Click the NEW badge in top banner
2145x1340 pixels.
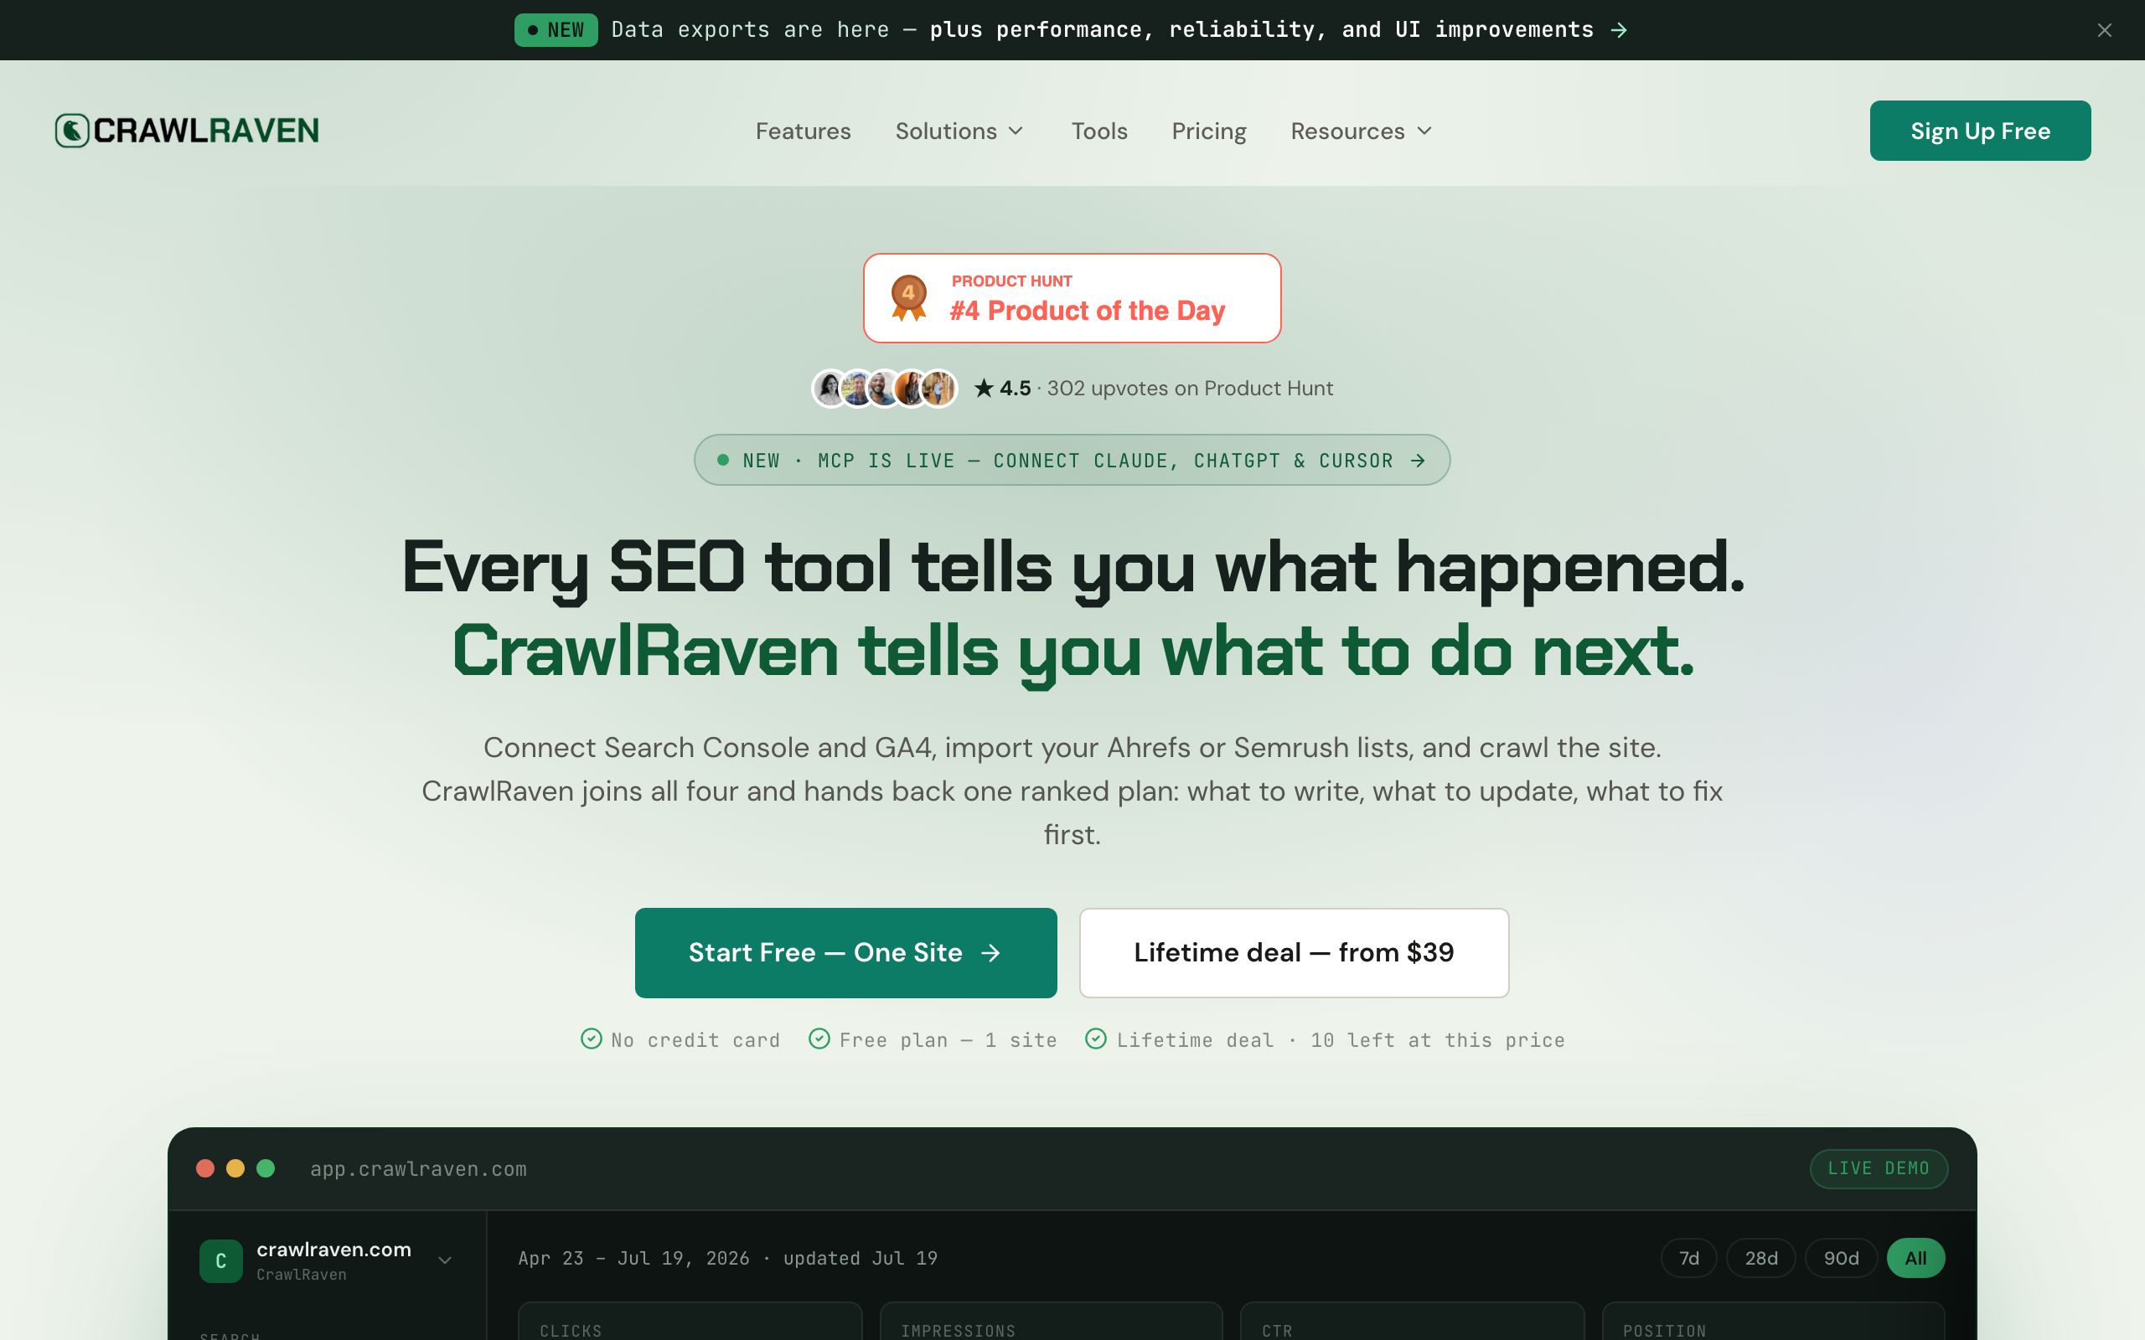pos(556,30)
